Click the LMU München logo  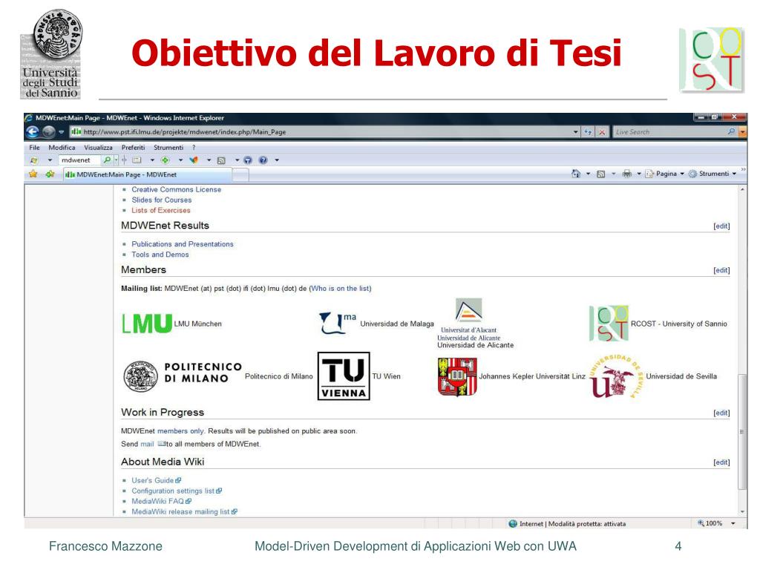(147, 324)
